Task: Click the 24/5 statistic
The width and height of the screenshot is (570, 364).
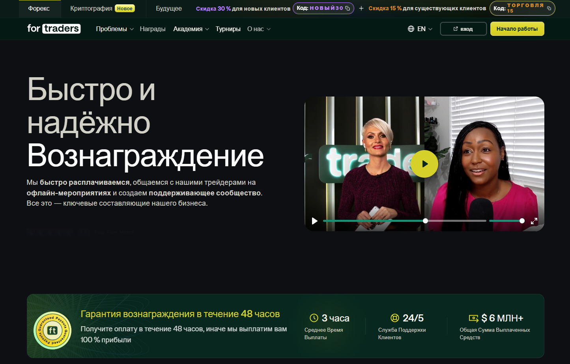Action: (x=413, y=318)
